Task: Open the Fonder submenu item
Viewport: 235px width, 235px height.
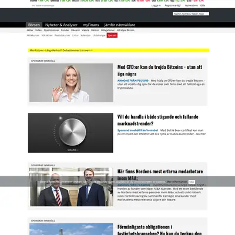Action: click(65, 30)
